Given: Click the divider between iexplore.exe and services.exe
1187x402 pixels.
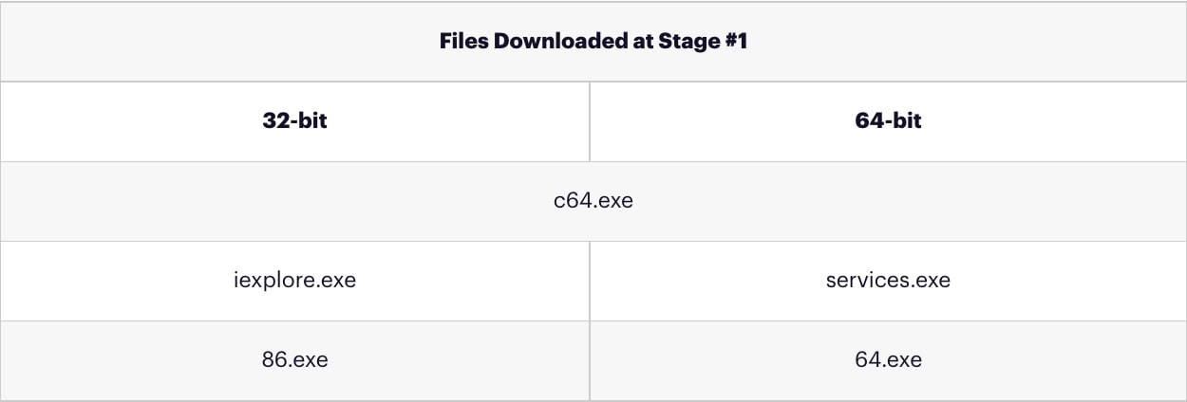Looking at the screenshot, I should (590, 281).
